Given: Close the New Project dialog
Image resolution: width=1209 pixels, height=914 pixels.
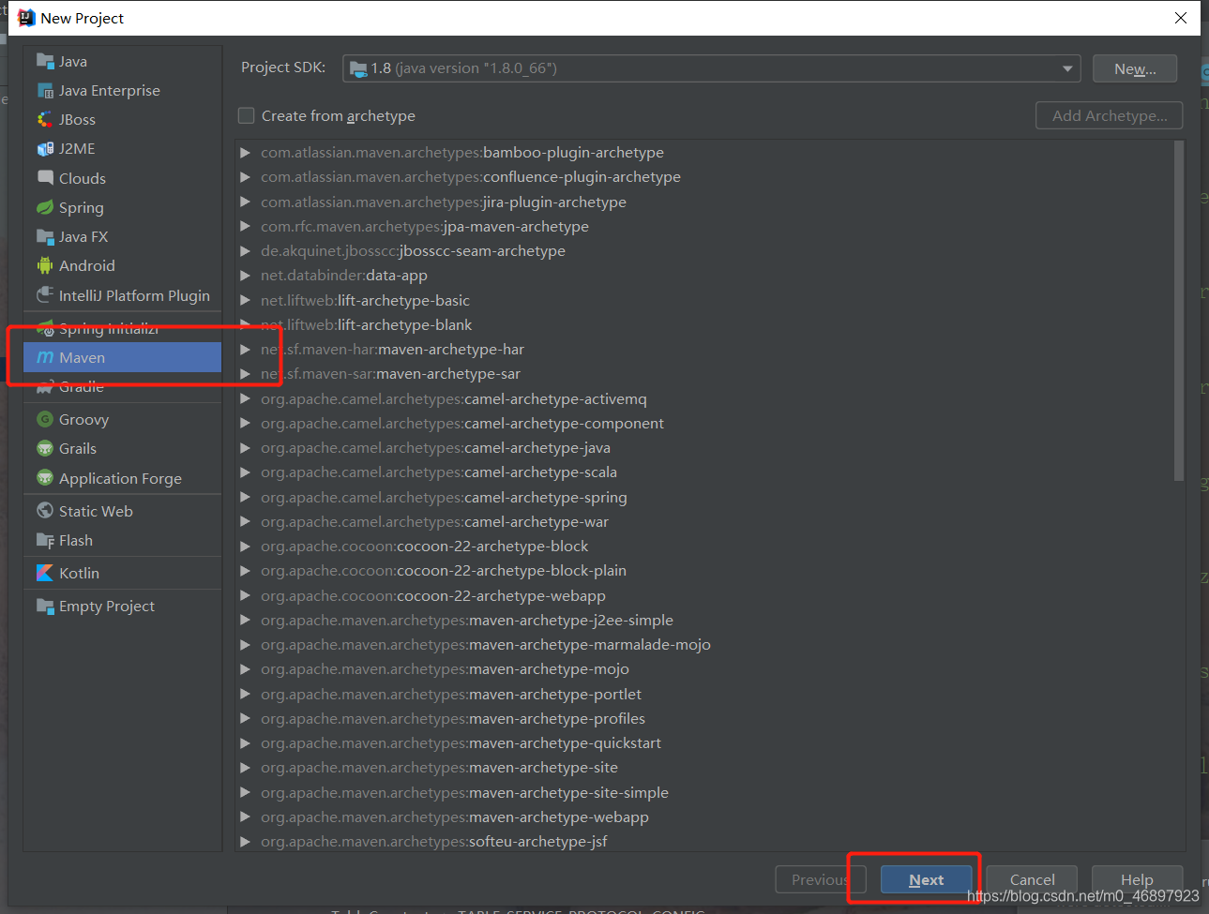Looking at the screenshot, I should [1181, 18].
